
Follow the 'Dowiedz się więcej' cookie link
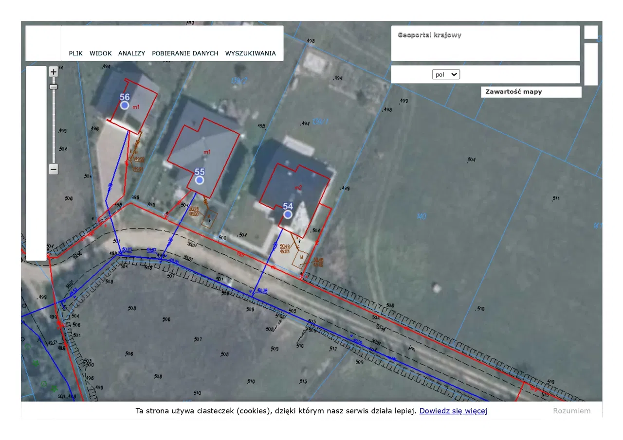click(453, 411)
